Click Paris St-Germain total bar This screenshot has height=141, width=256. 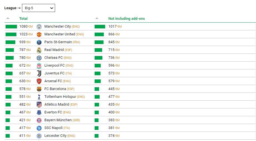[x=11, y=42]
